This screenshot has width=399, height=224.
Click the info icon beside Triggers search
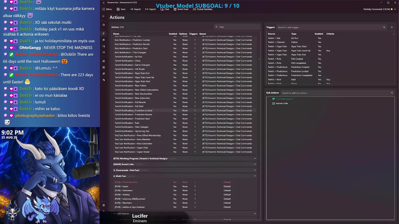click(x=392, y=27)
